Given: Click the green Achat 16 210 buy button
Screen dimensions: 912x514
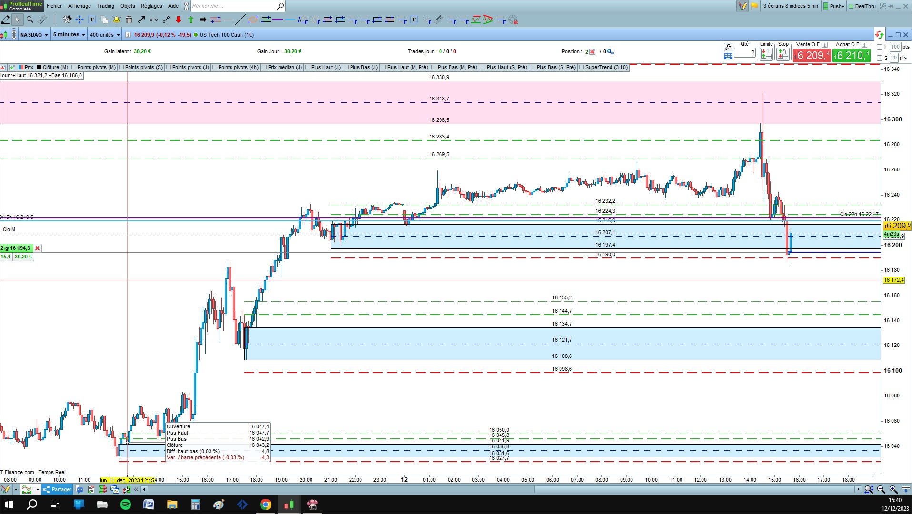Looking at the screenshot, I should click(852, 56).
